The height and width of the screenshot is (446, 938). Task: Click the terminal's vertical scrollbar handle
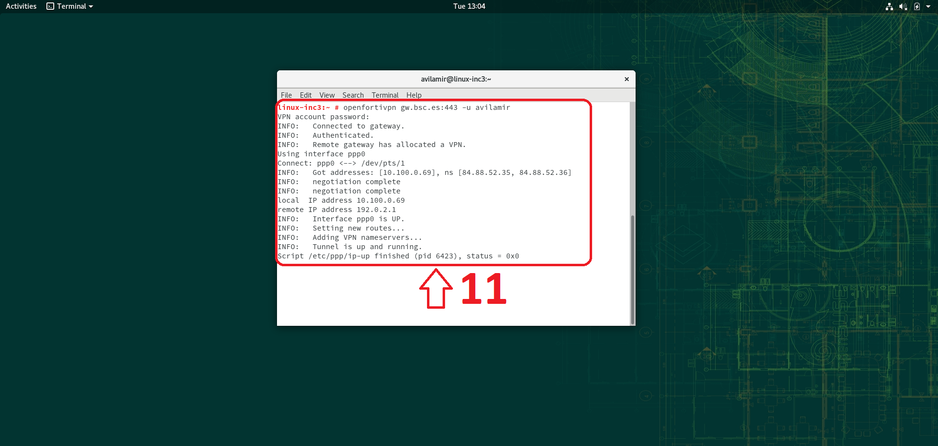[633, 269]
